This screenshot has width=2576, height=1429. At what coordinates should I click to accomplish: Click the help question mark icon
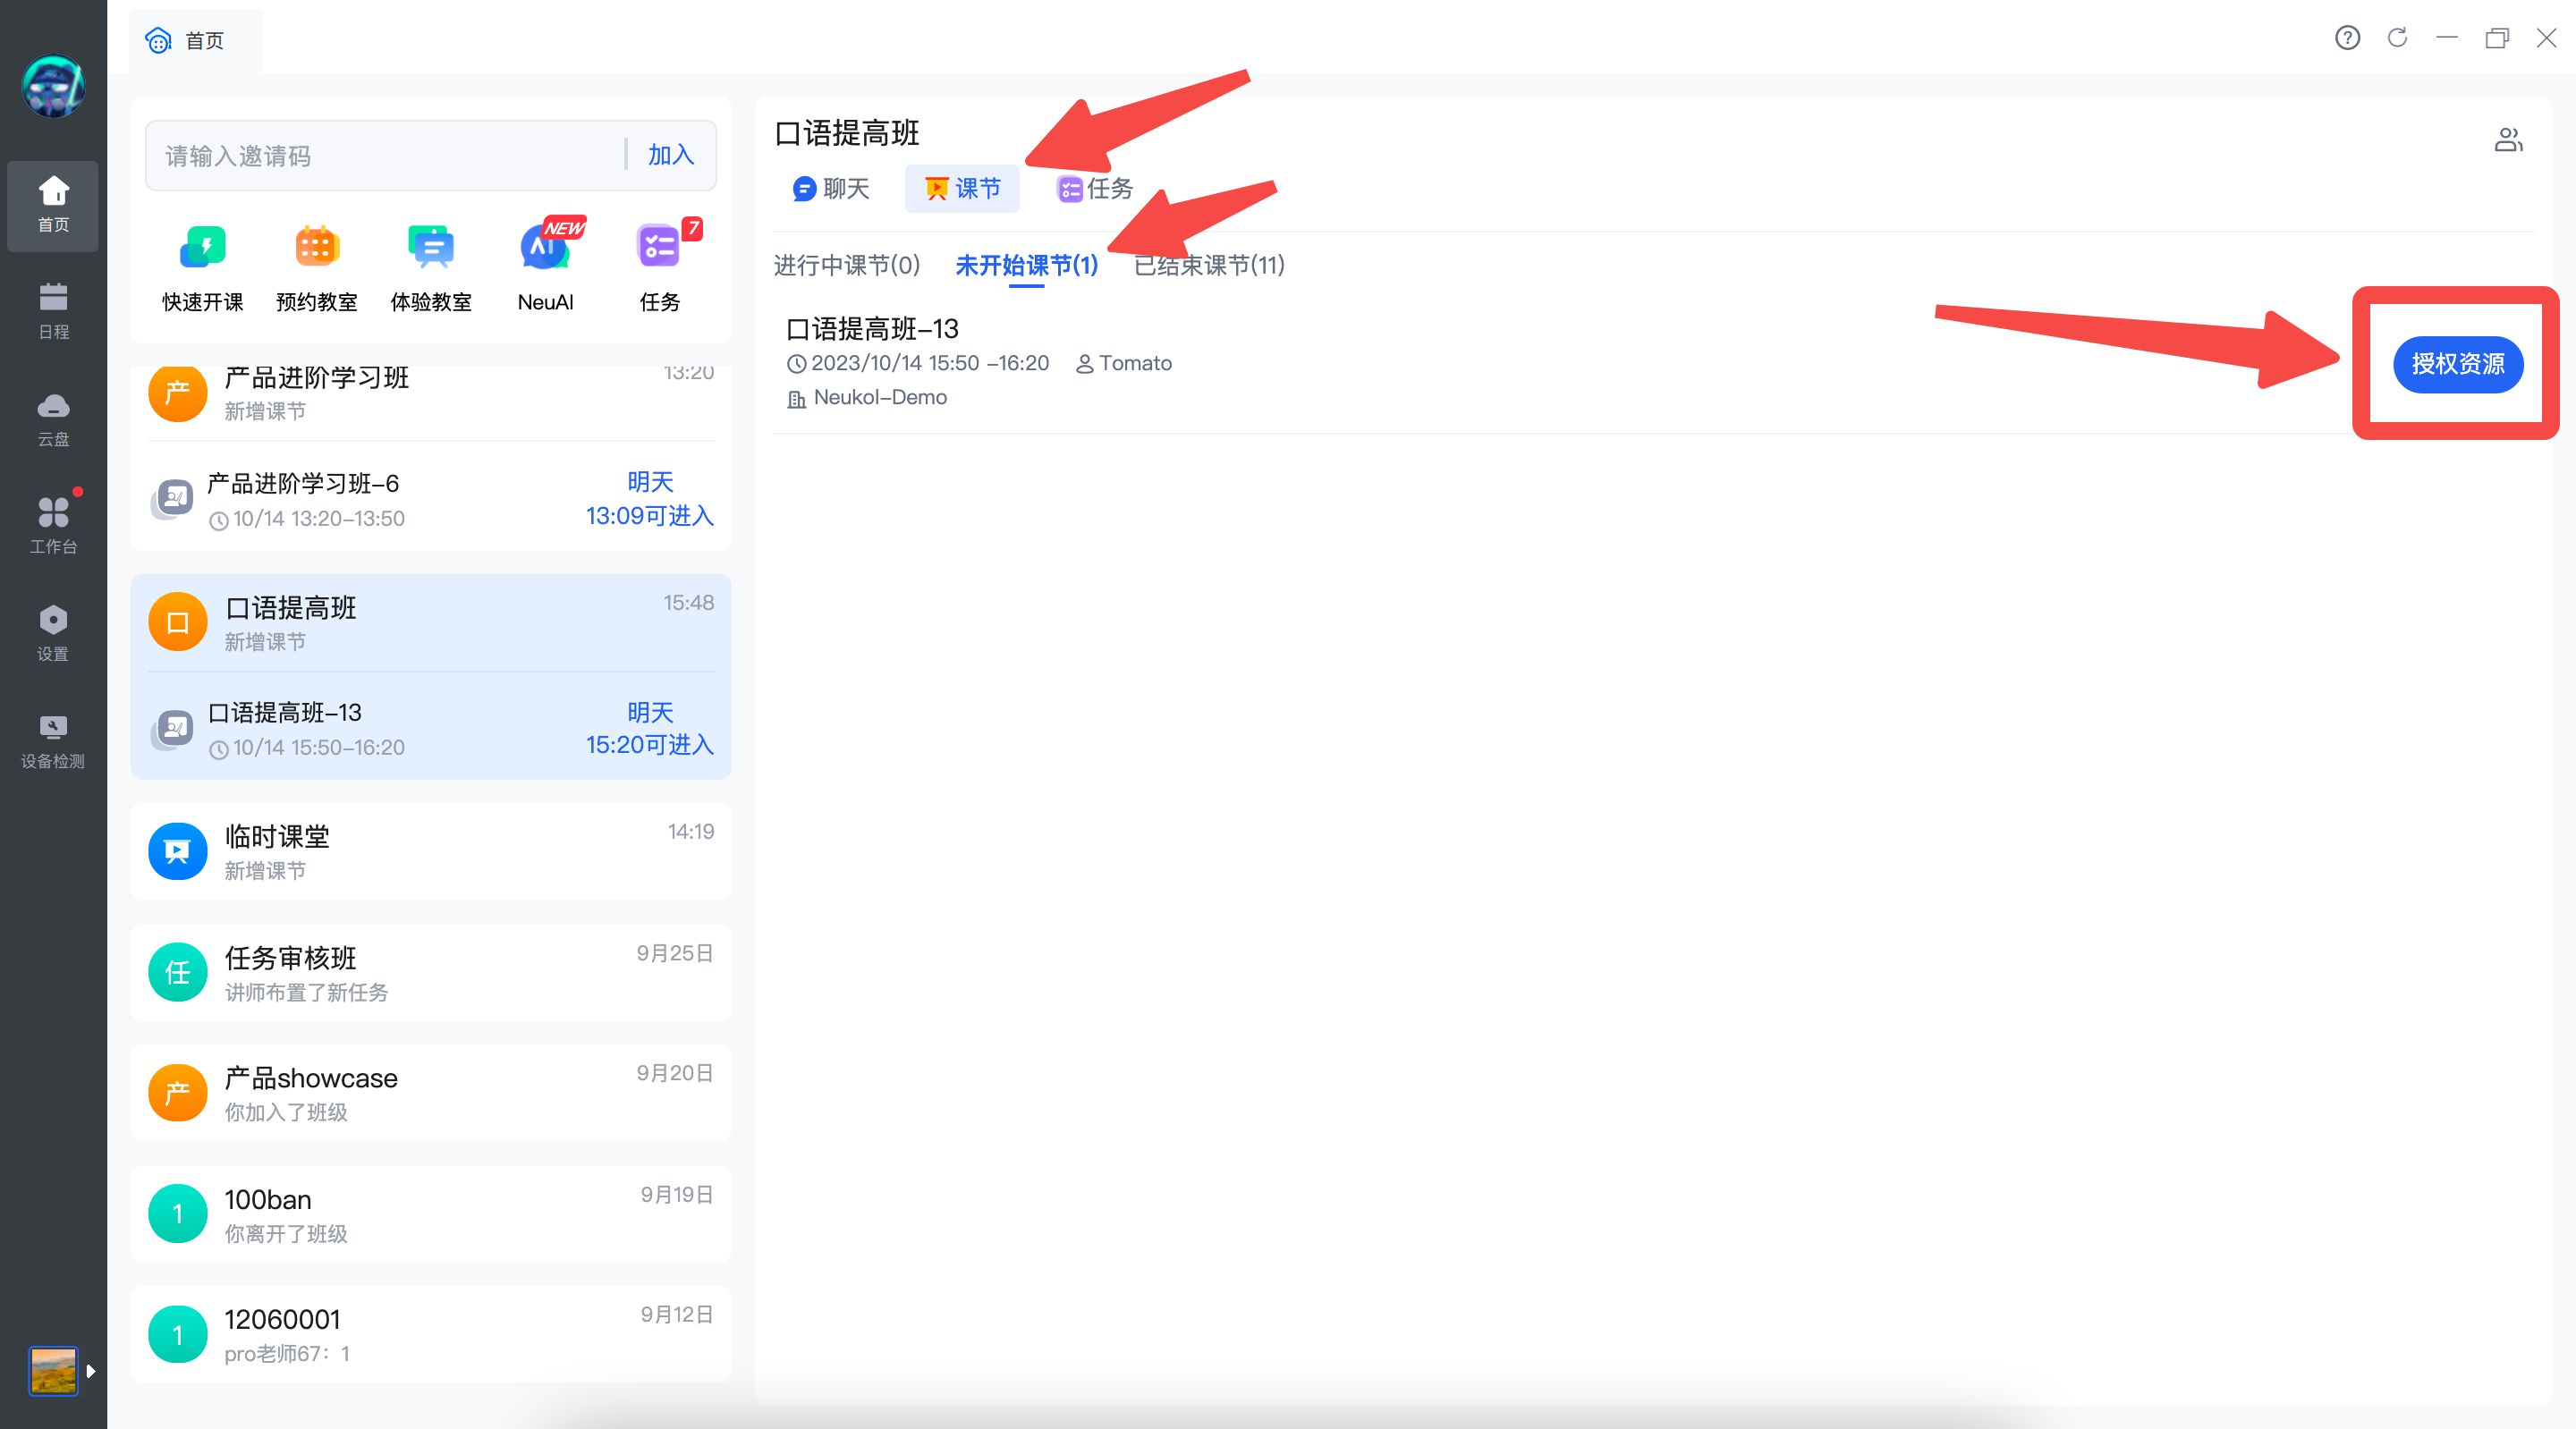(2347, 38)
